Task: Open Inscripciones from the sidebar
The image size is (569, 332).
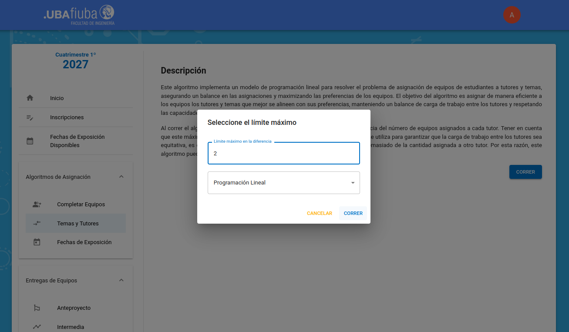Action: pos(67,117)
